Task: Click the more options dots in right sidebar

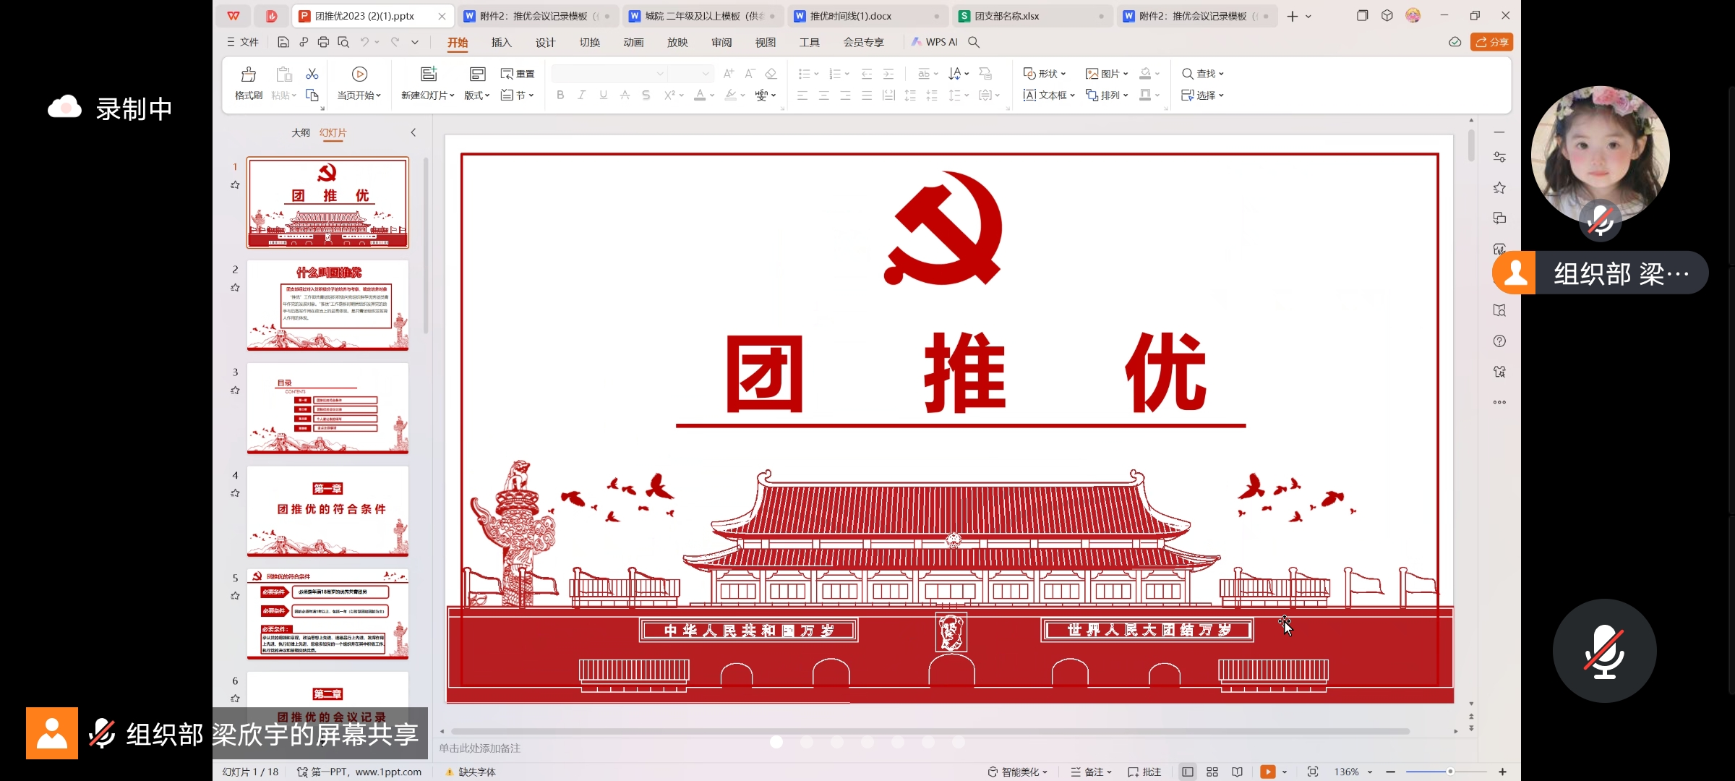Action: point(1499,402)
